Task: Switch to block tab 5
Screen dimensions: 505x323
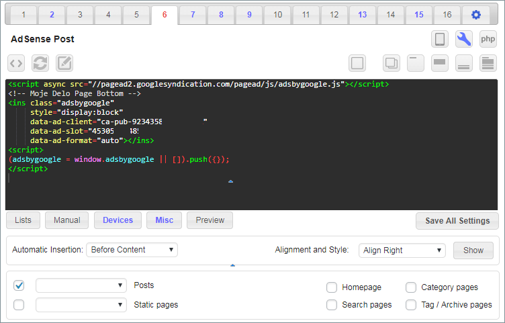Action: [x=136, y=15]
